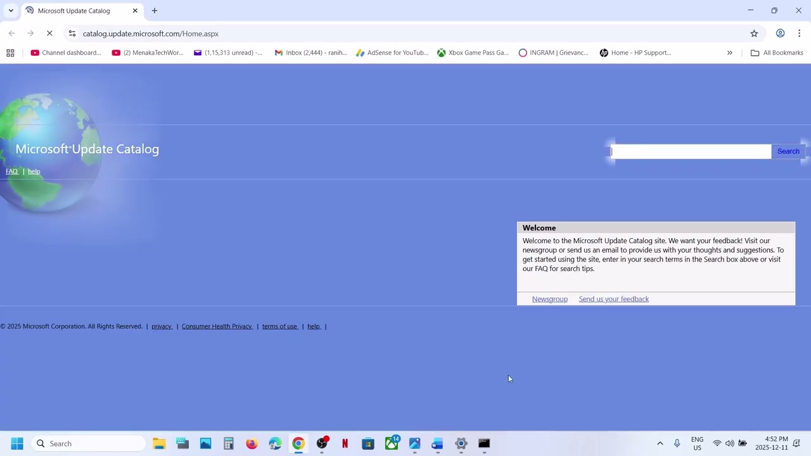This screenshot has width=811, height=456.
Task: Open the help link in the footer
Action: coord(314,326)
